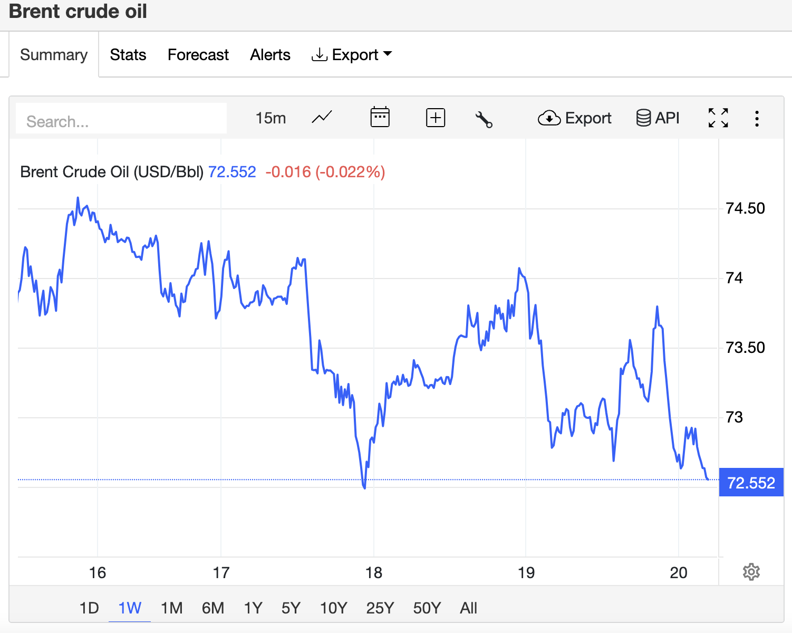Open the three-dot more options menu
792x633 pixels.
[757, 119]
